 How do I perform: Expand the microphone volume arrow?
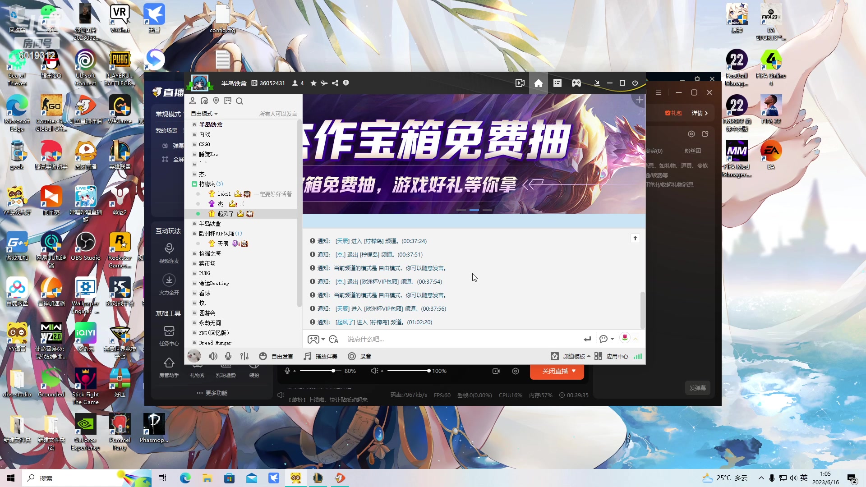pyautogui.click(x=295, y=371)
